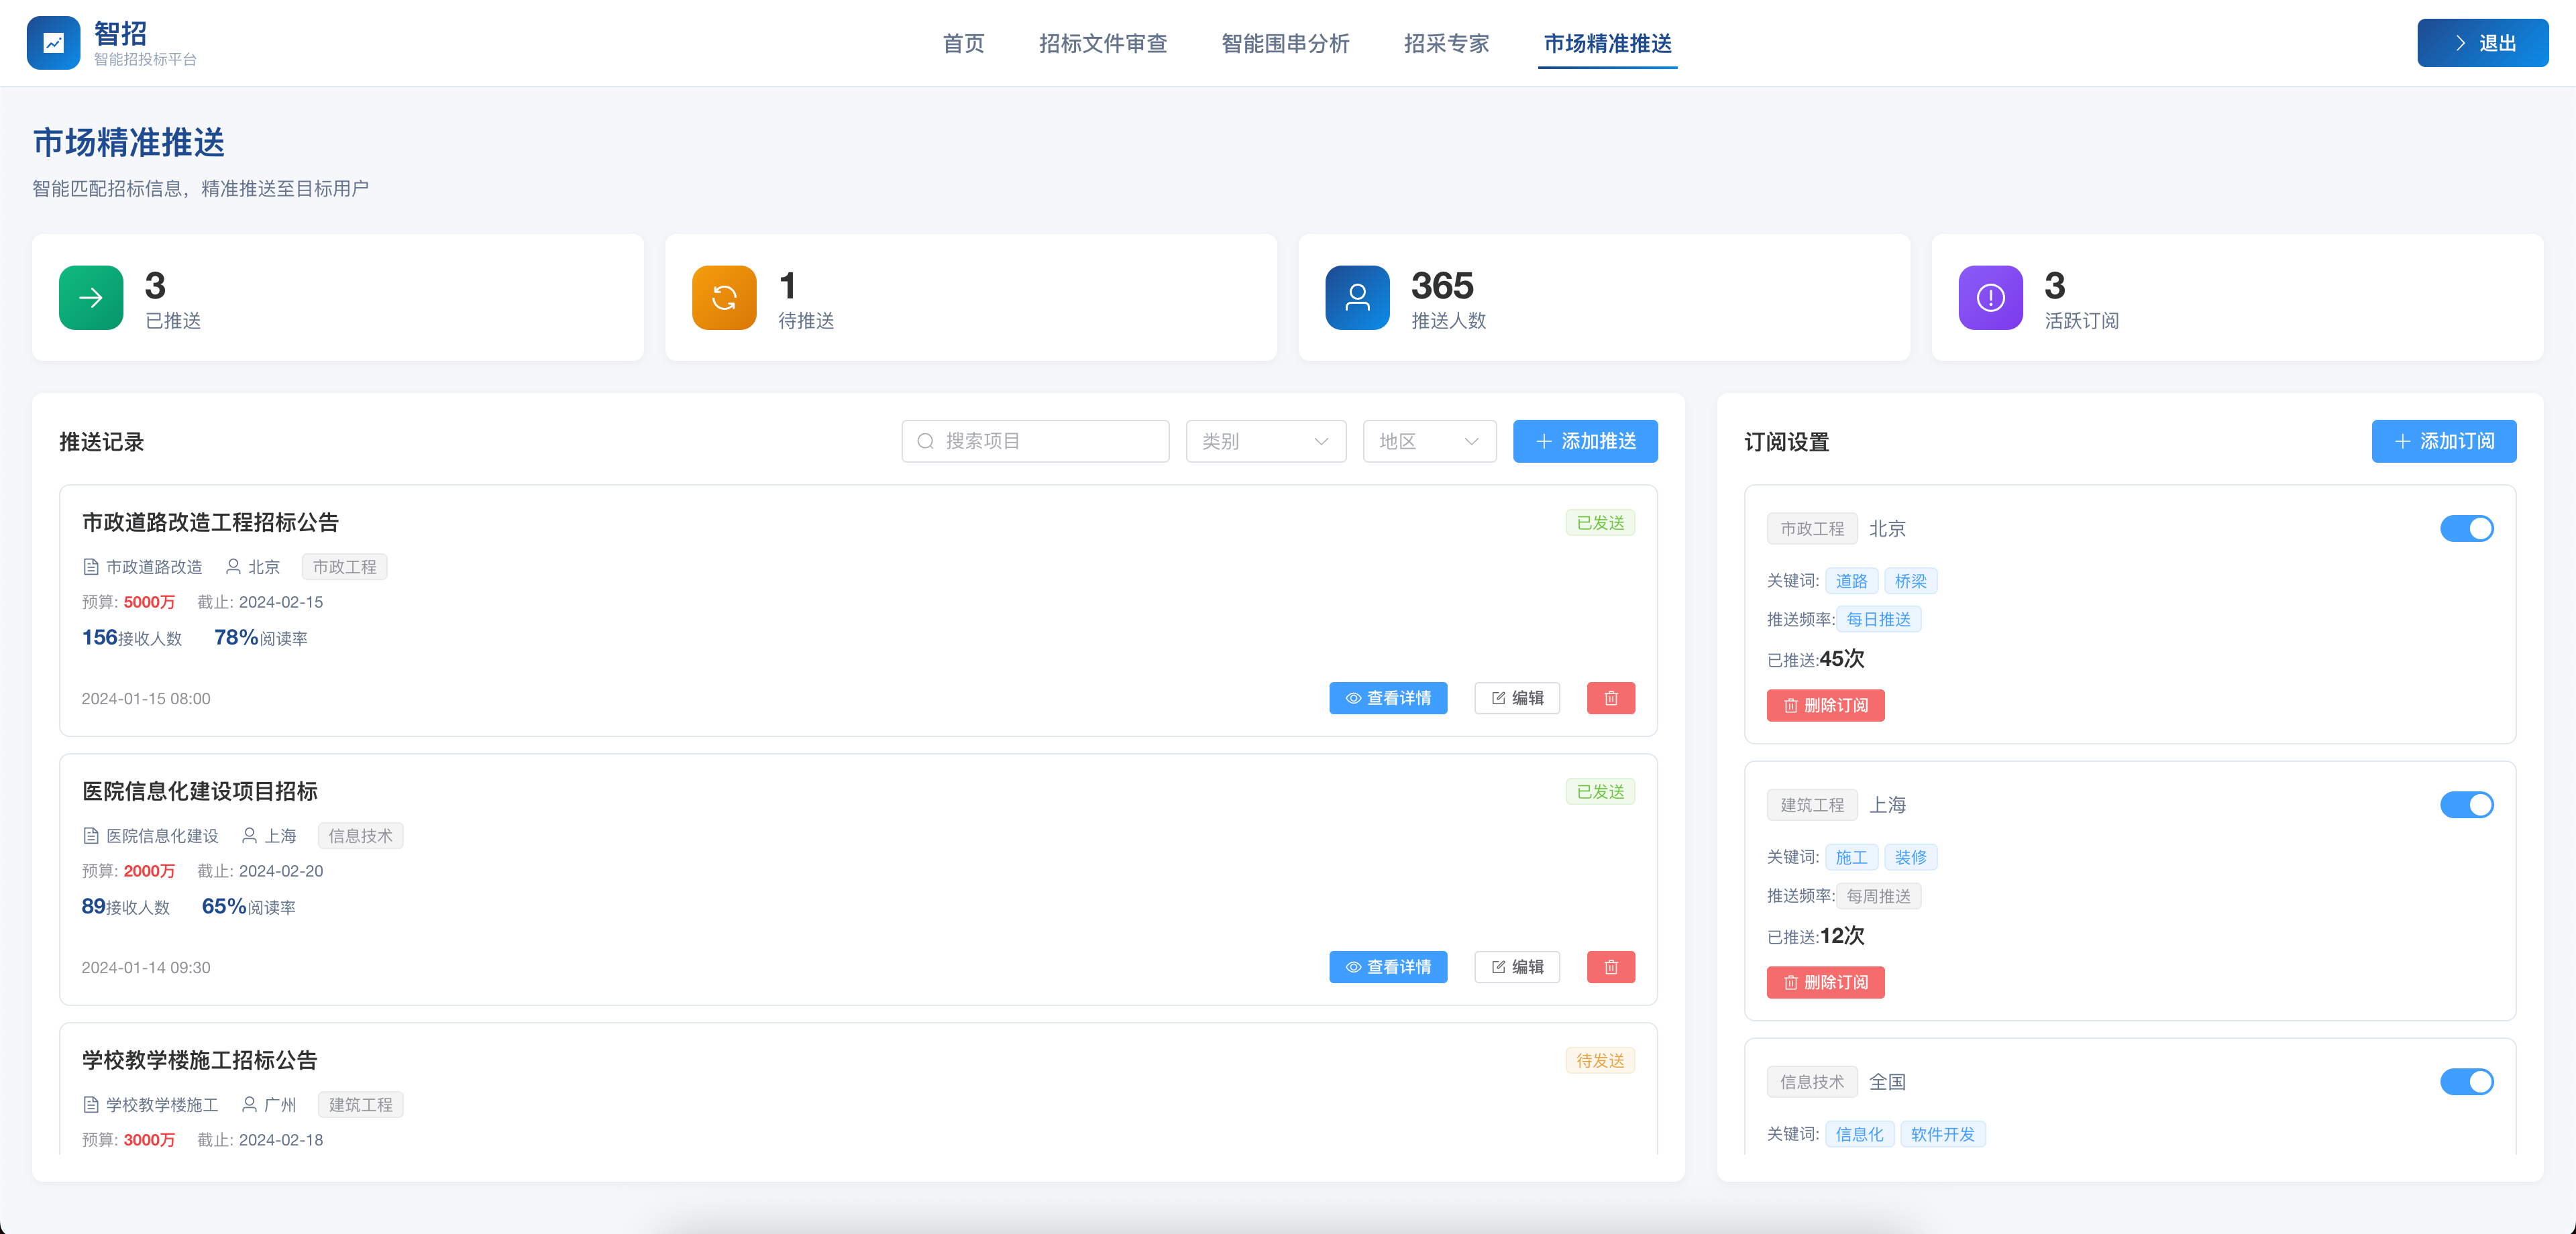Image resolution: width=2576 pixels, height=1234 pixels.
Task: Switch to 智能围串分析 tab
Action: (1285, 43)
